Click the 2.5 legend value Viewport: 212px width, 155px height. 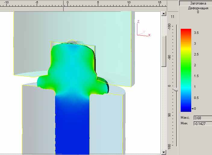196,54
